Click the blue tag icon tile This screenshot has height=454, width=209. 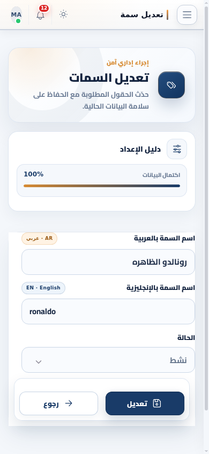click(x=171, y=85)
